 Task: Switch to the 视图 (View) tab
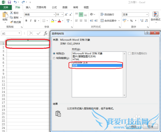[86, 7]
